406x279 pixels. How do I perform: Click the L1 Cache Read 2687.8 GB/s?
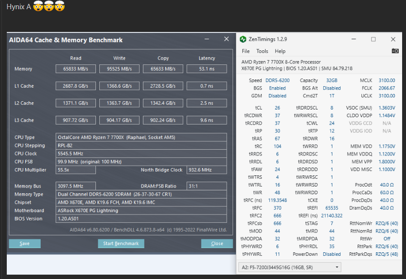point(76,86)
